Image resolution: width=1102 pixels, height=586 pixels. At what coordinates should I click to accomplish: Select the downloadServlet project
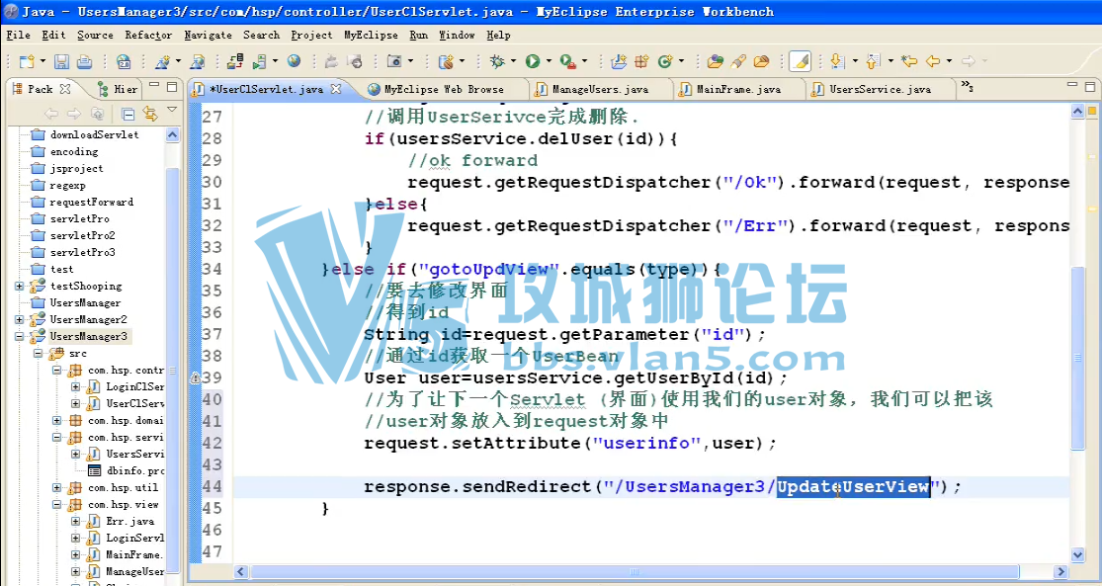point(94,134)
